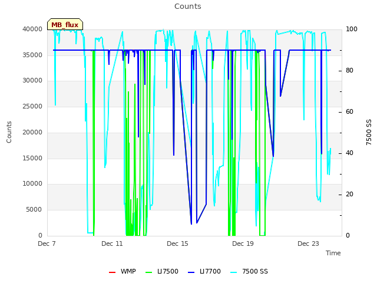Click the Dec 7 date tick label
377x283 pixels.
point(47,243)
